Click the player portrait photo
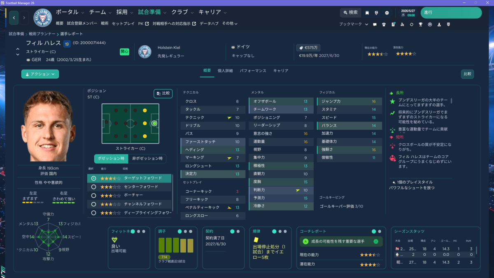This screenshot has width=494, height=278. coord(49,126)
